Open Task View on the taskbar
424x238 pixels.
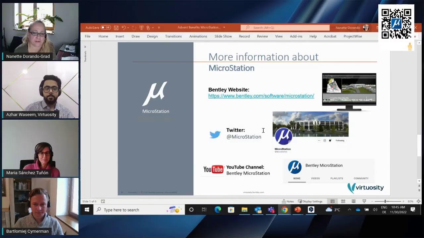(204, 210)
